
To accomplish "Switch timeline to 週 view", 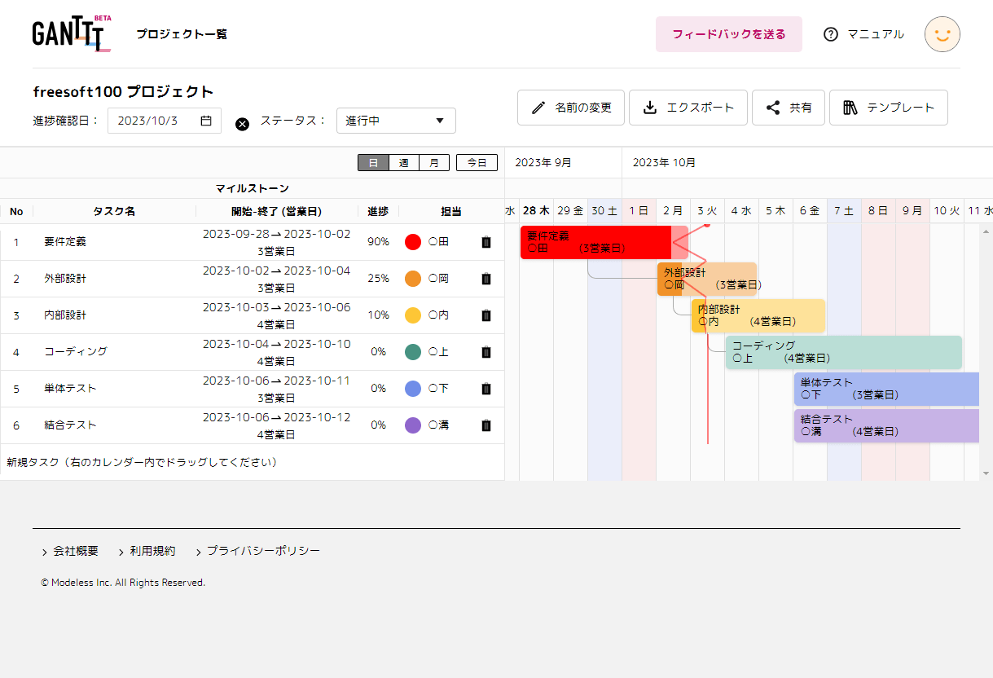I will (404, 163).
